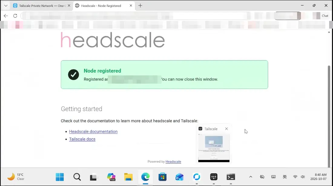Click the 'Node registered' heading text
This screenshot has height=186, width=333.
pos(102,71)
